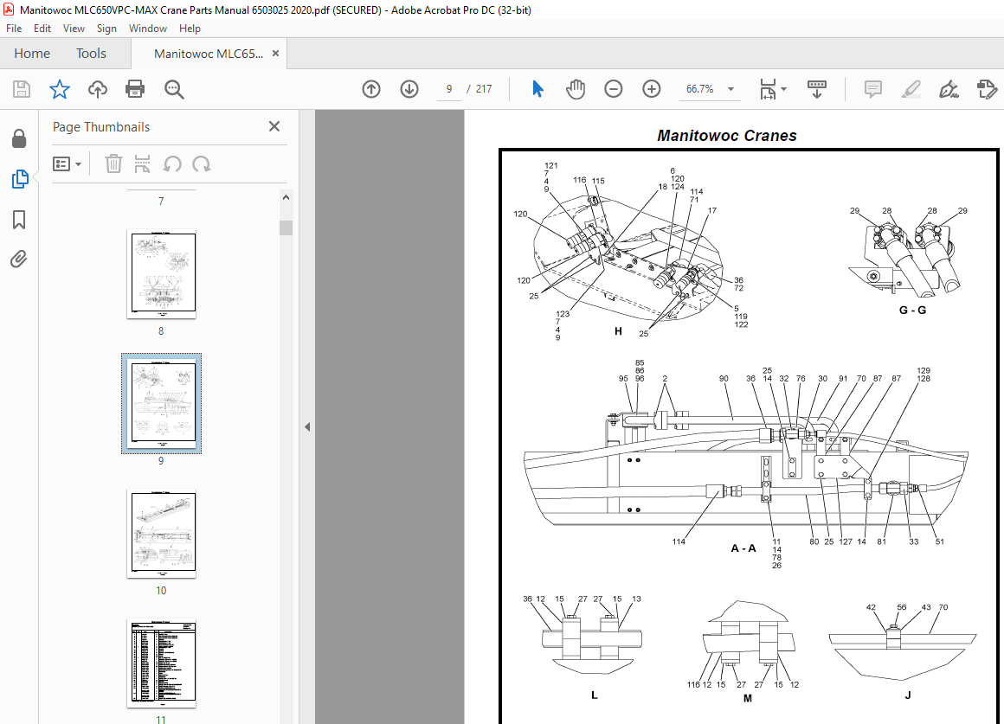This screenshot has width=1004, height=724.
Task: Rotate page clockwise
Action: pyautogui.click(x=201, y=163)
